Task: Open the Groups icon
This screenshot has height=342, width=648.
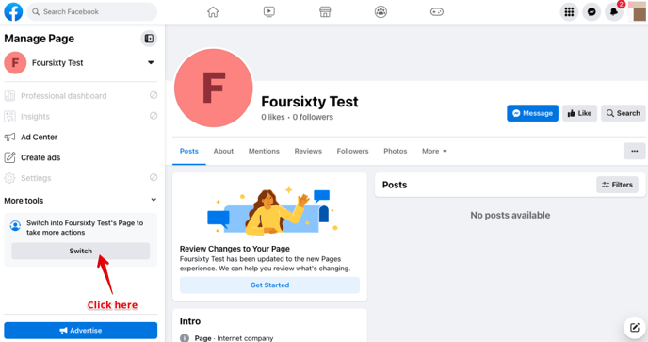Action: [381, 12]
